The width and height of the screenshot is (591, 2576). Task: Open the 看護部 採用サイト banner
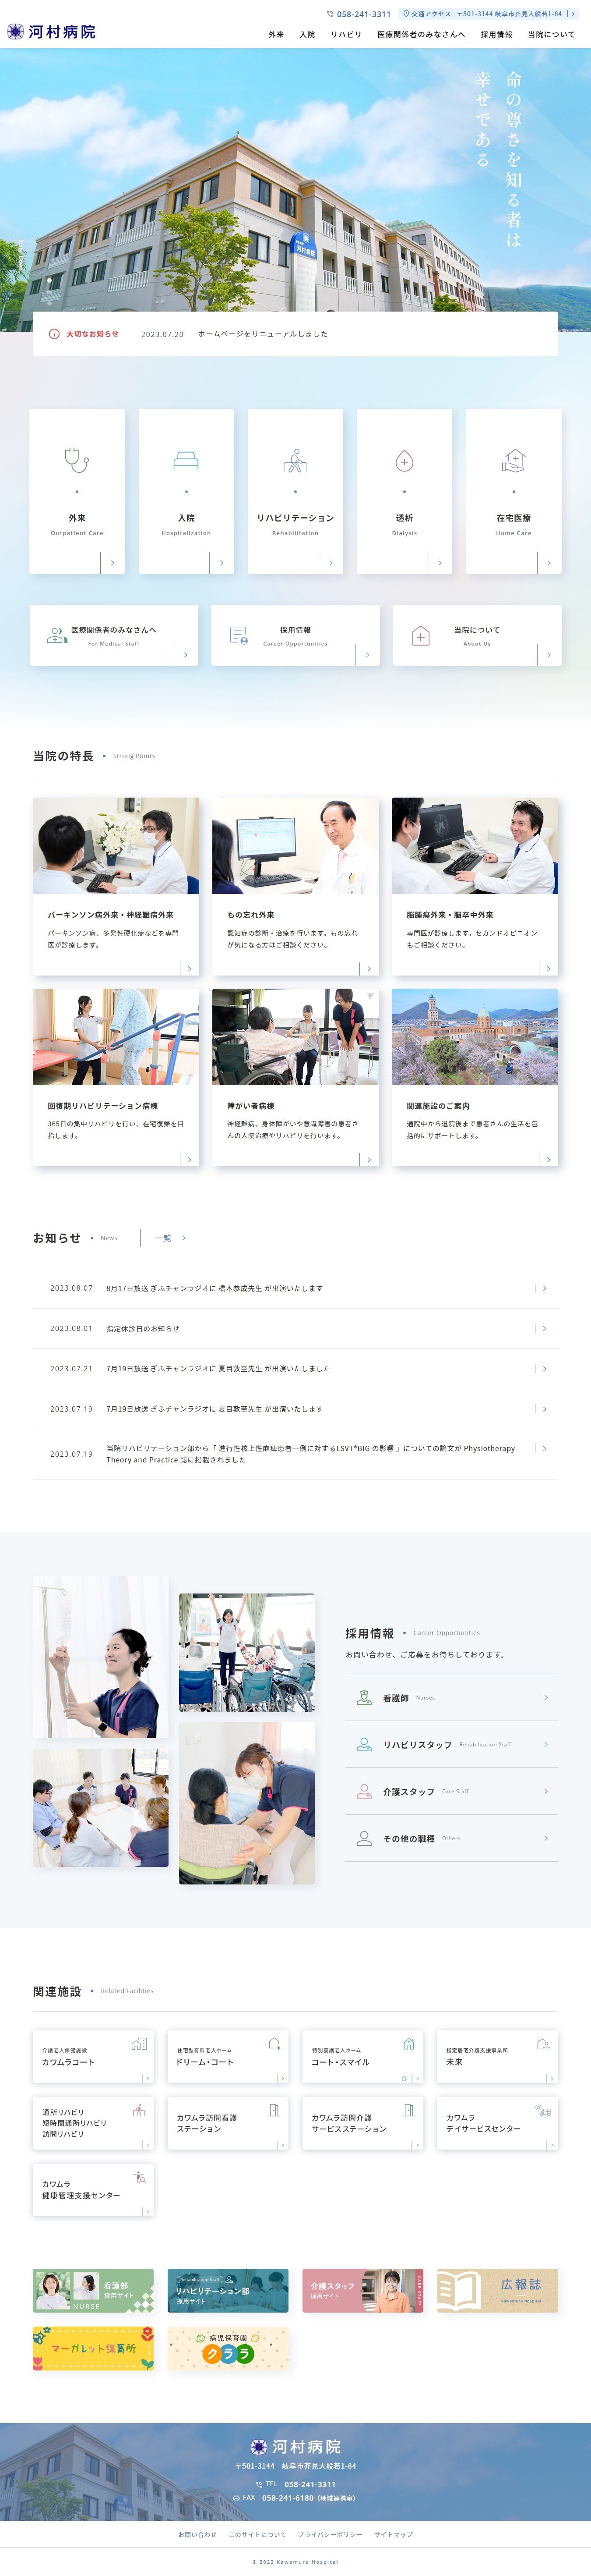pos(93,2290)
